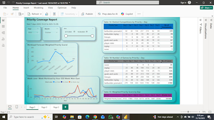The width and height of the screenshot is (214, 120).
Task: Collapse the ribbon with chevron
Action: coord(212,16)
